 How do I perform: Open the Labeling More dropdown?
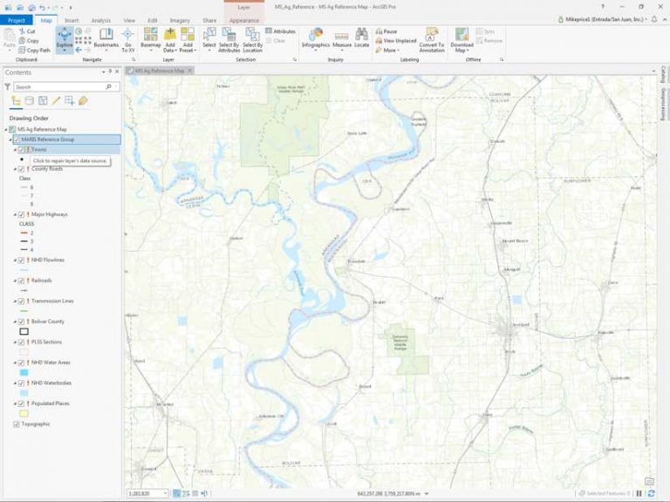click(x=387, y=50)
